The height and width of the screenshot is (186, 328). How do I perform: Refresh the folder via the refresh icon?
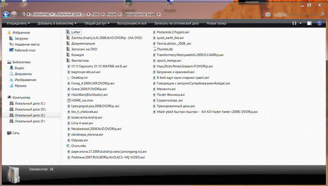point(268,14)
